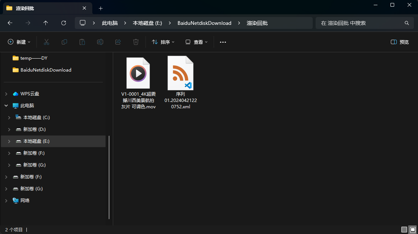Select the 序列 01 .xml file
418x234 pixels.
[181, 83]
